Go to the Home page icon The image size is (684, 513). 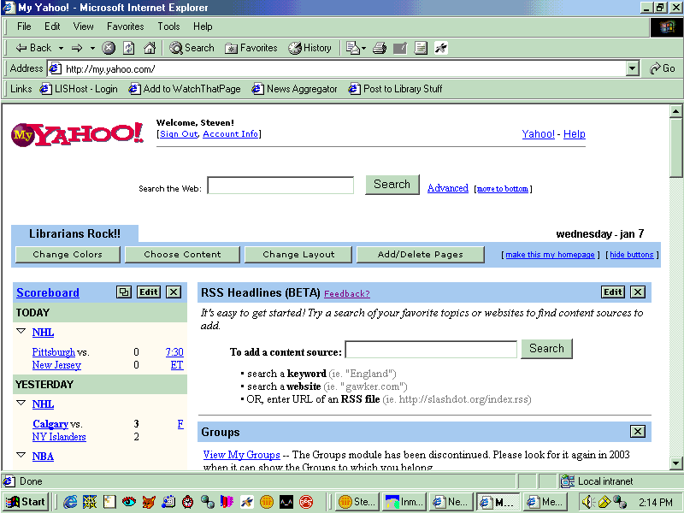tap(150, 48)
